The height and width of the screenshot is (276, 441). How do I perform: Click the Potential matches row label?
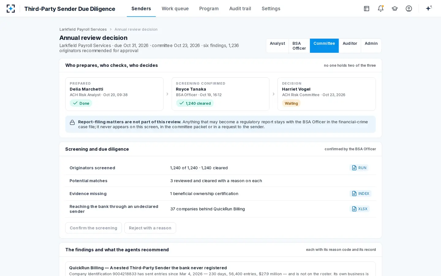(x=89, y=181)
